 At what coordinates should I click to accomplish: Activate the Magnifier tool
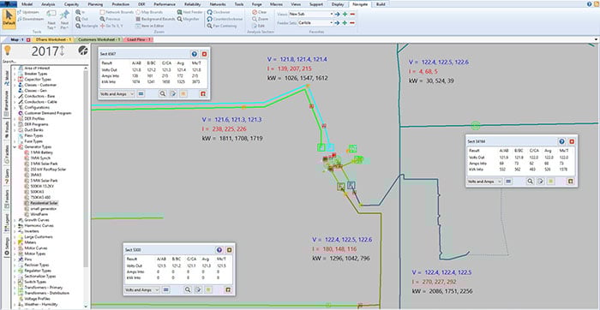189,19
